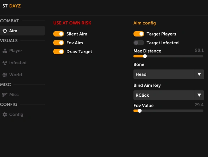Open the RClick key combo box
208x157 pixels.
tap(169, 95)
